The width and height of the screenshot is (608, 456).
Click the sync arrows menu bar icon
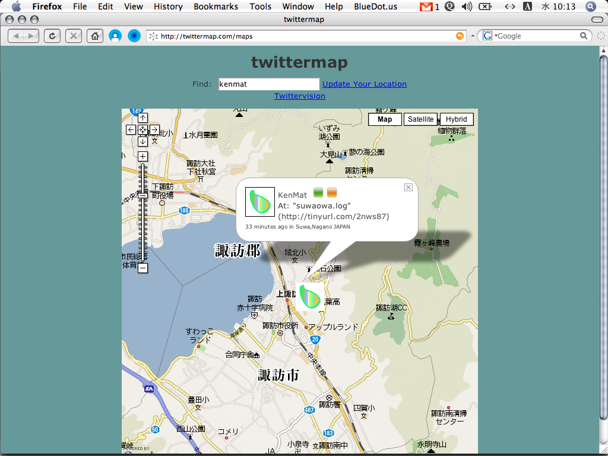point(510,6)
